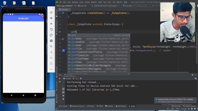
Task: Open the Tools menu
Action: 109,2
